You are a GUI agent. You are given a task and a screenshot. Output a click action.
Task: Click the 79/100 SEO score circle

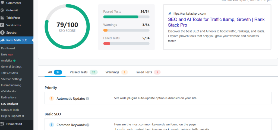pos(67,27)
